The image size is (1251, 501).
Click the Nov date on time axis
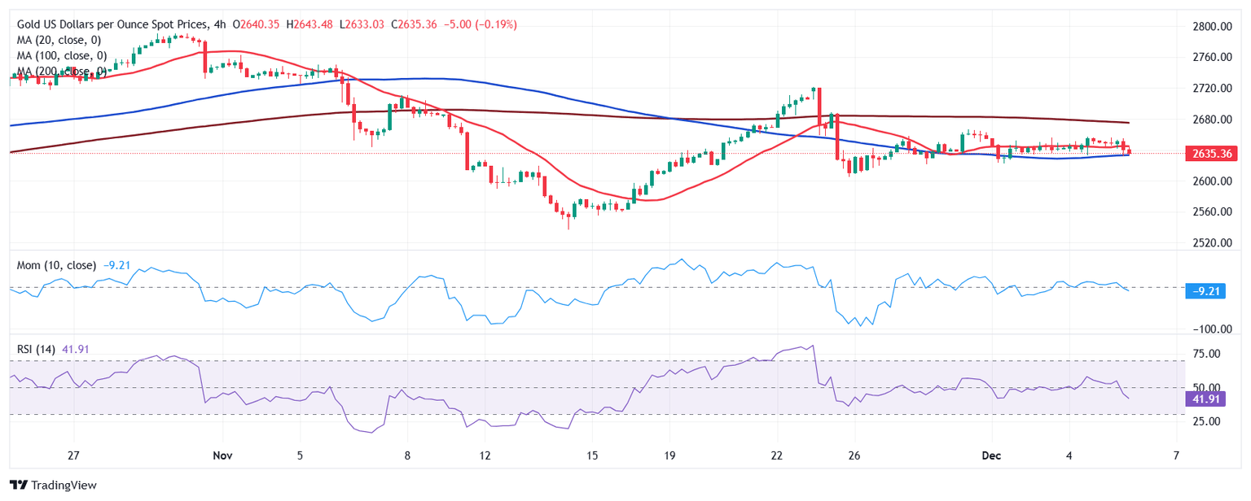(x=222, y=455)
